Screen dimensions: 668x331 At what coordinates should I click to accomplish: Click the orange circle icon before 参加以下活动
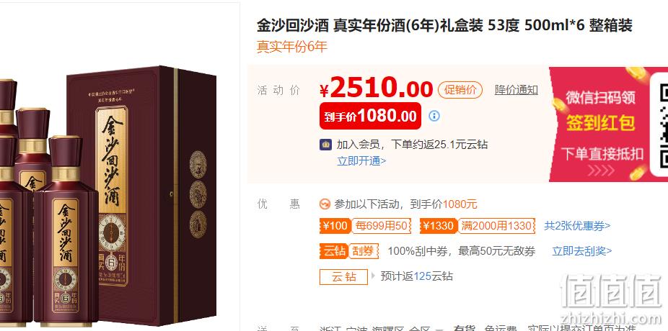[325, 204]
